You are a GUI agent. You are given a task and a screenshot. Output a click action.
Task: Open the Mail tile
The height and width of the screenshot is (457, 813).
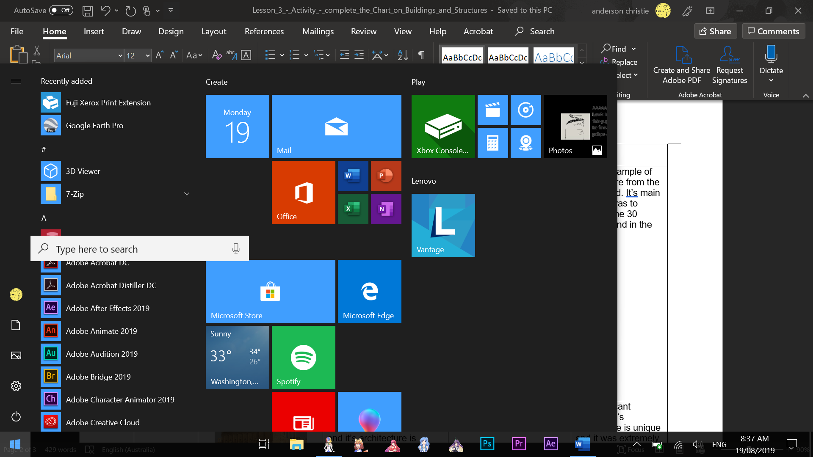(336, 127)
